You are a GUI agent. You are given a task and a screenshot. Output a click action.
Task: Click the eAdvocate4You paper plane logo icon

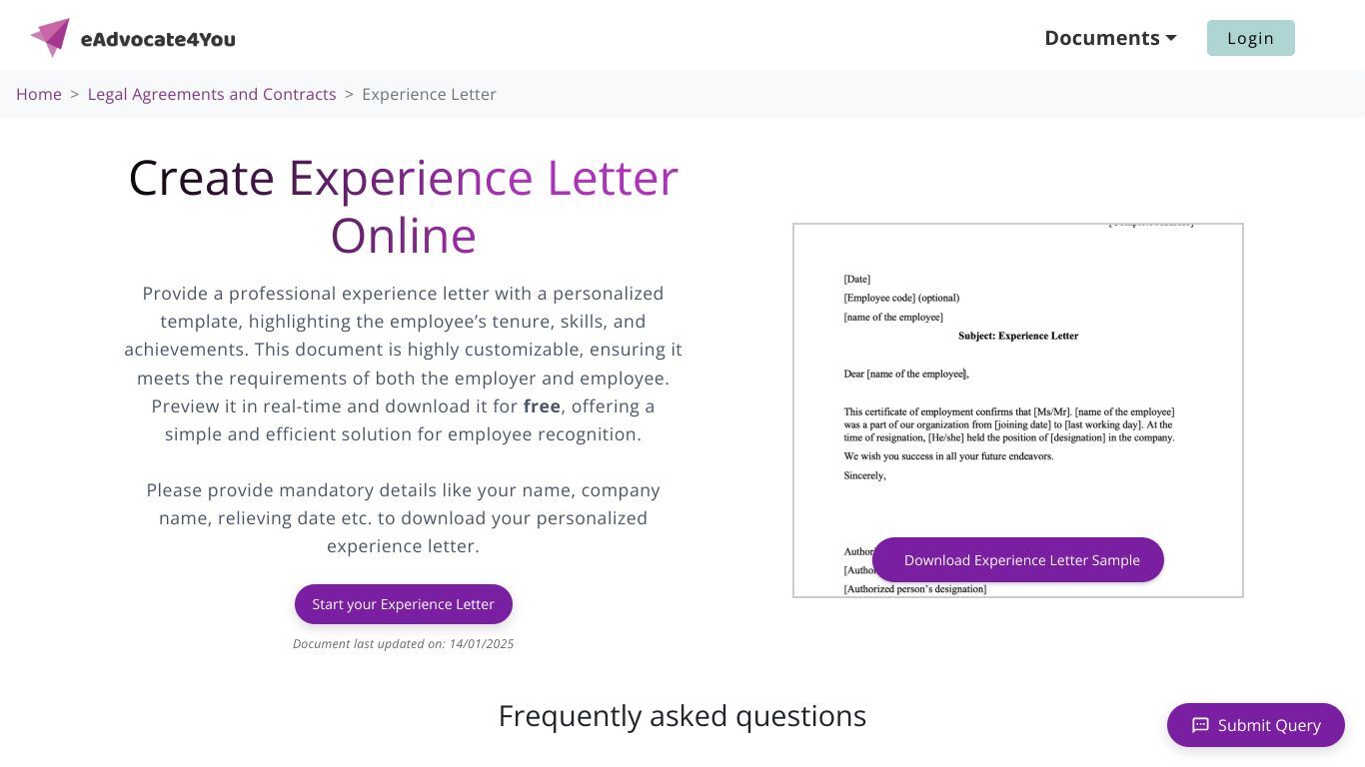(50, 38)
